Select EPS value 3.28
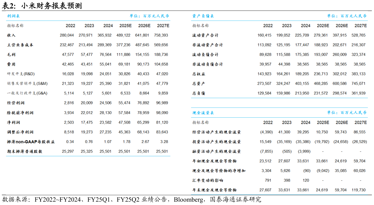The image size is (374, 205). 164,142
